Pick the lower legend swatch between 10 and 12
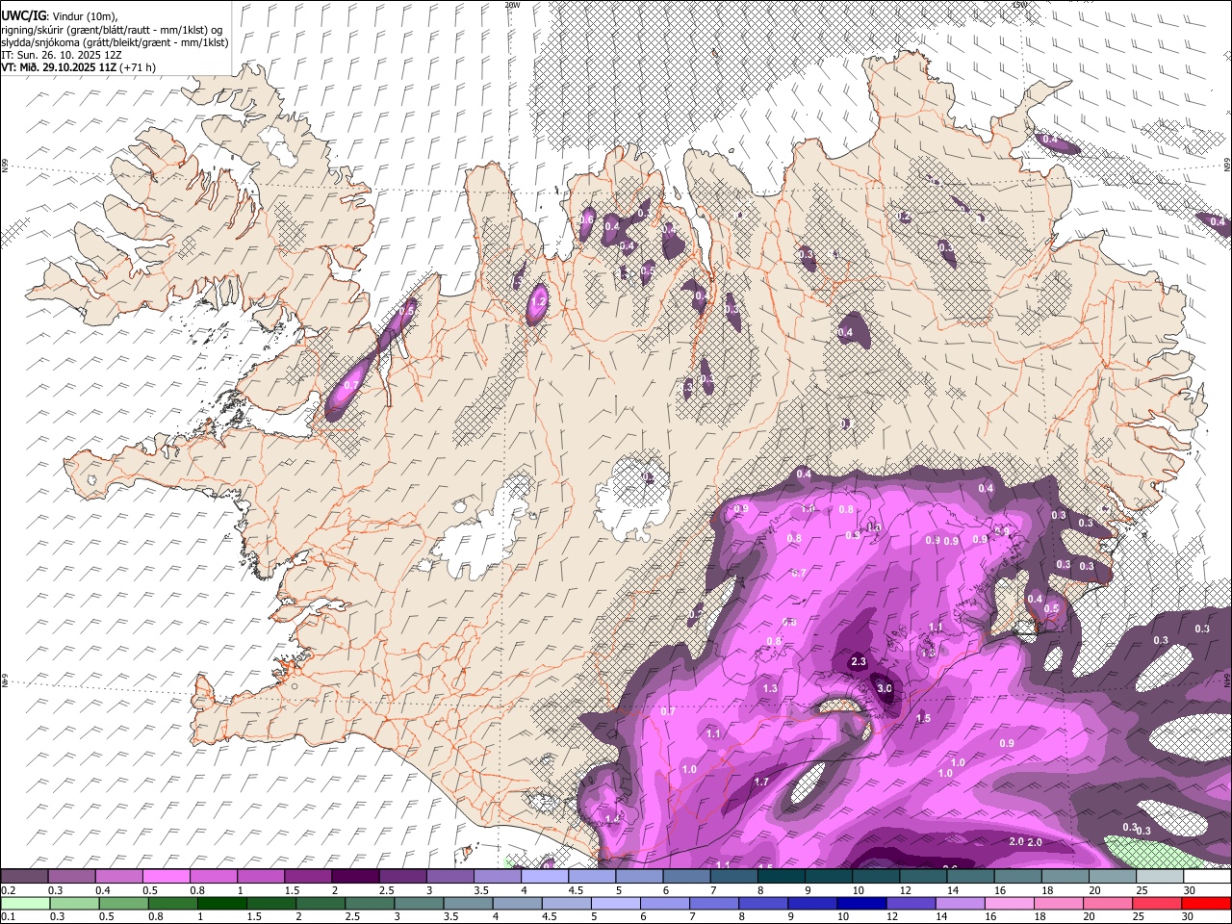Viewport: 1232px width, 924px height. [x=860, y=903]
